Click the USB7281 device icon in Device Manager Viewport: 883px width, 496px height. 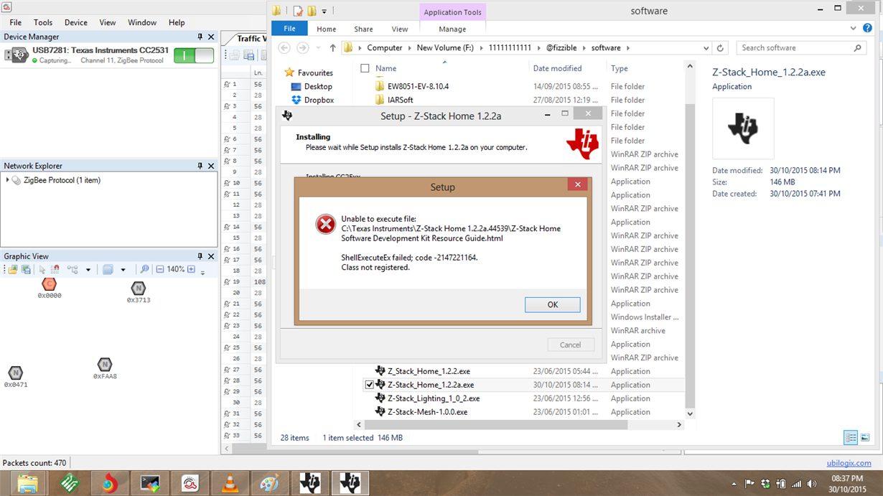tap(17, 55)
